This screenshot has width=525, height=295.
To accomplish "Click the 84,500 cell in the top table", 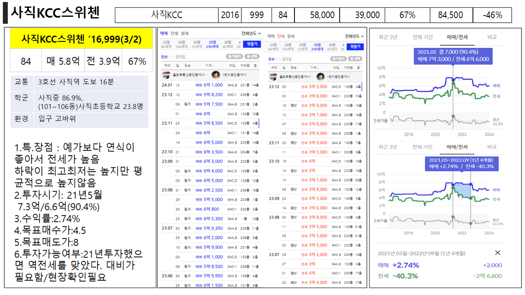I will tap(450, 15).
